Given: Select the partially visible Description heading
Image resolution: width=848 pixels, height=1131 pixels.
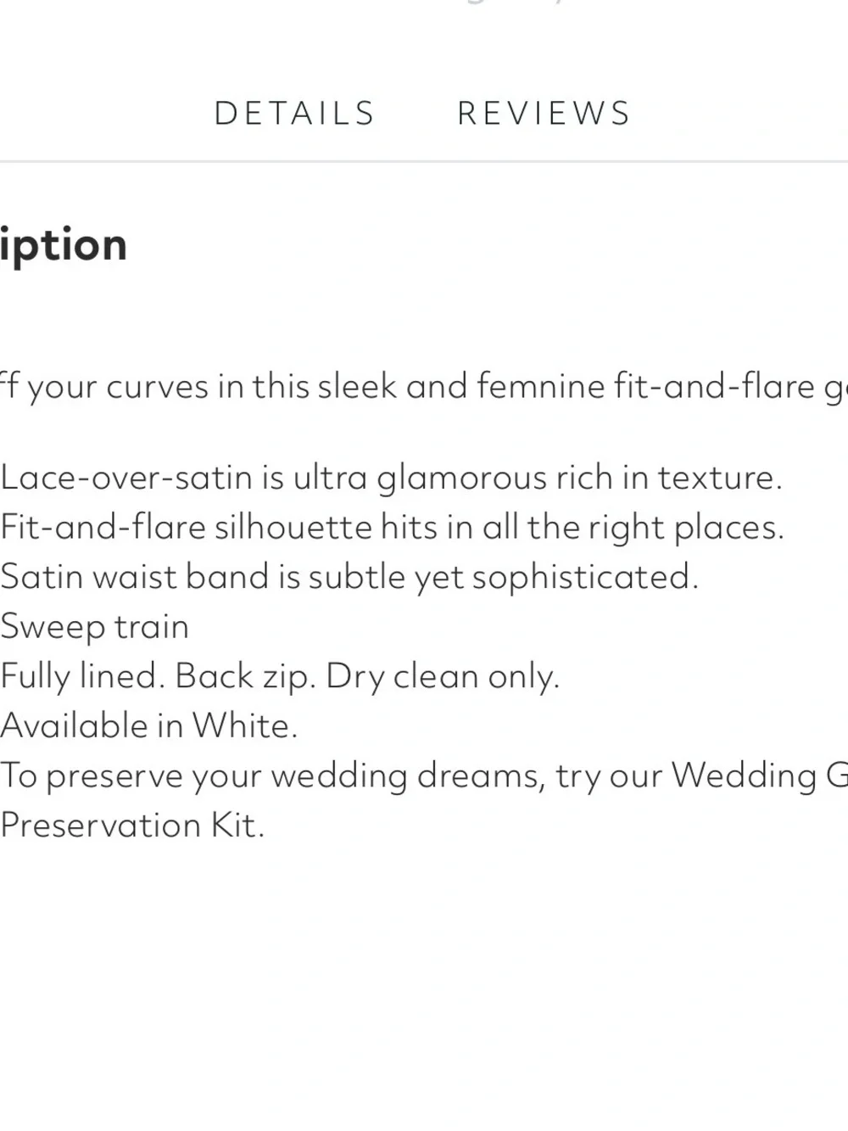Looking at the screenshot, I should (x=64, y=245).
